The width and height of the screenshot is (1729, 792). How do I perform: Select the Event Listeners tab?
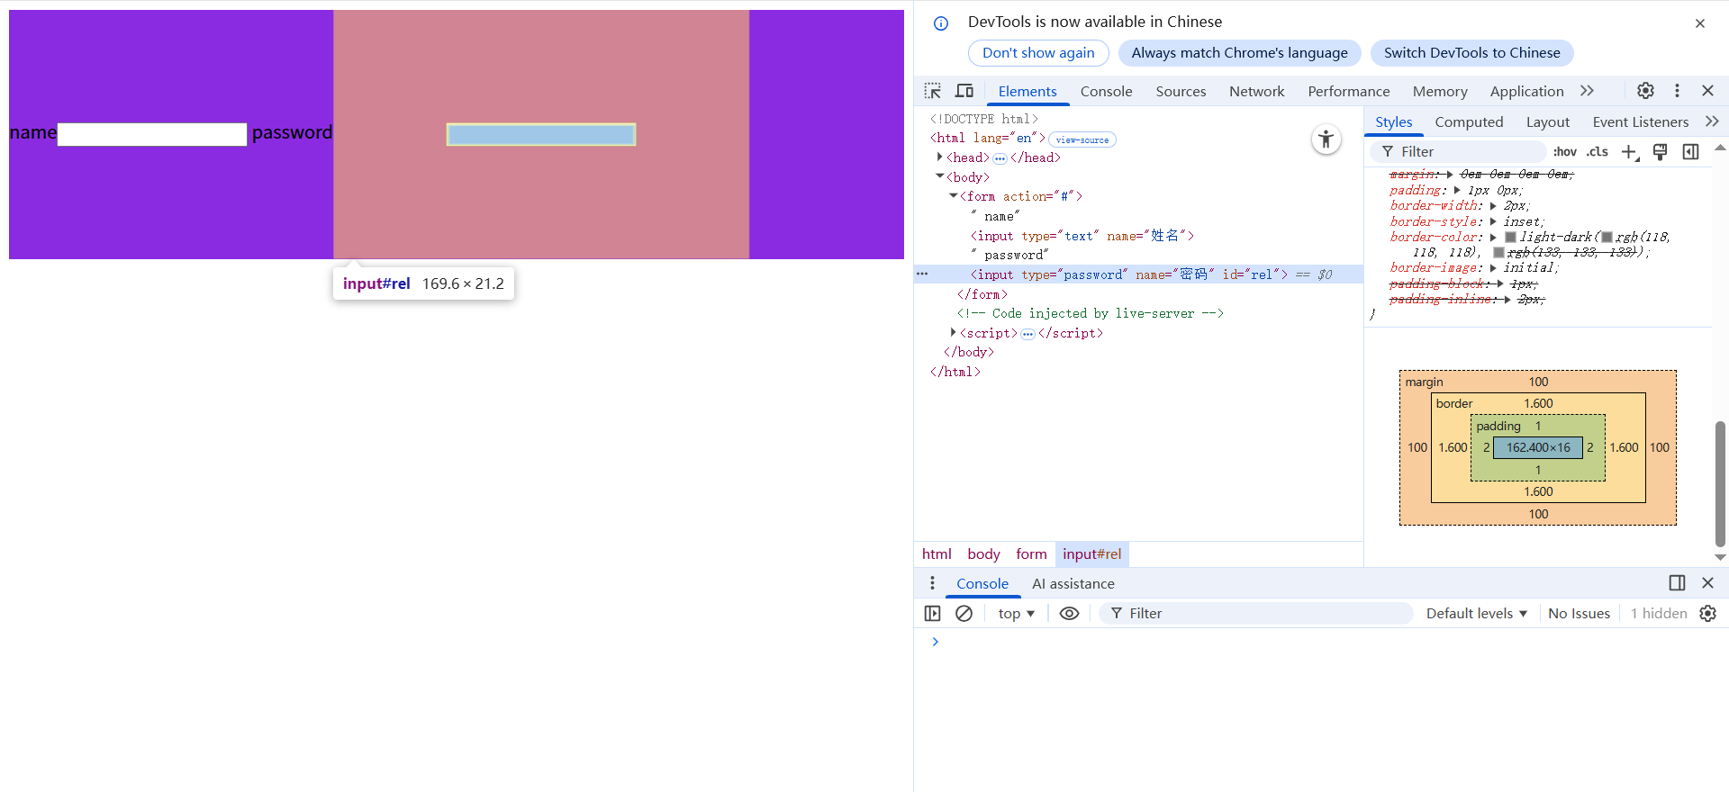(1640, 121)
